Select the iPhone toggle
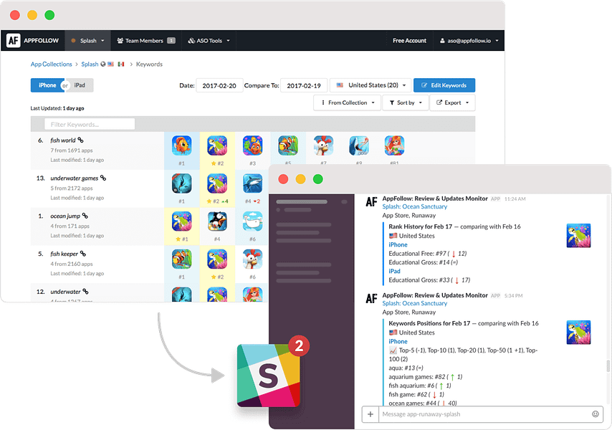The image size is (612, 430). click(47, 85)
